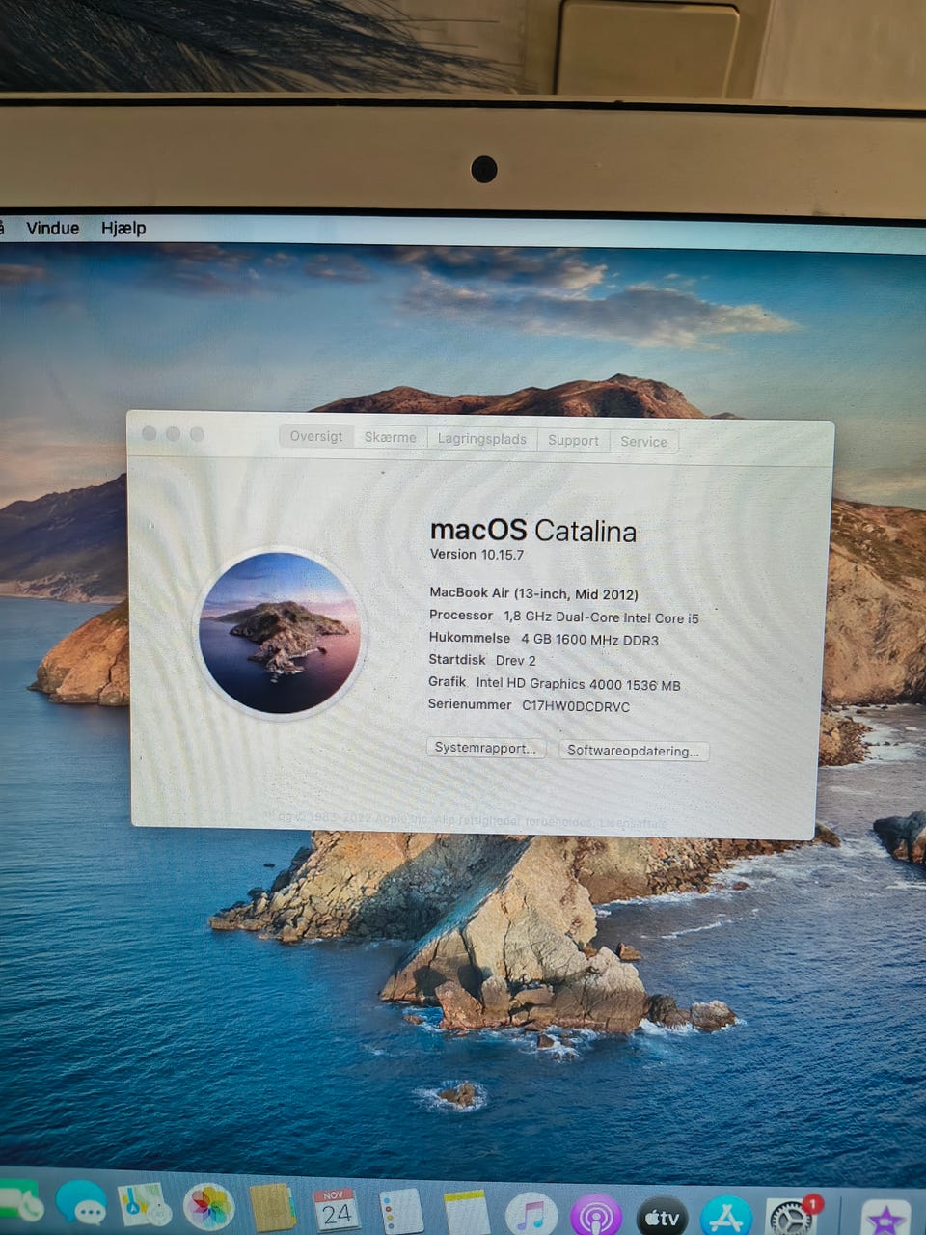
Task: Open the Photos app in the Dock
Action: coord(209,1207)
